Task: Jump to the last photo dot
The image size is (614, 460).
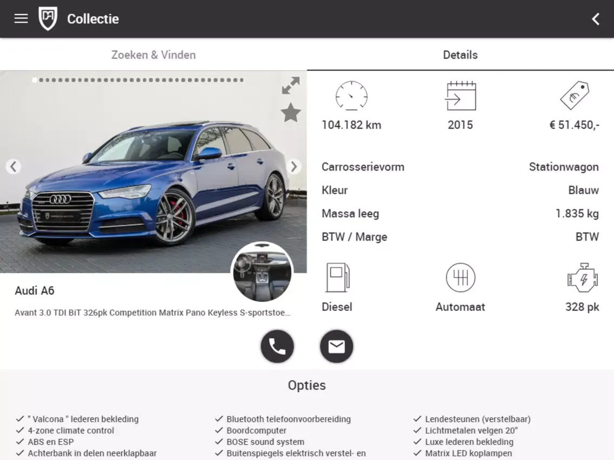Action: click(242, 80)
